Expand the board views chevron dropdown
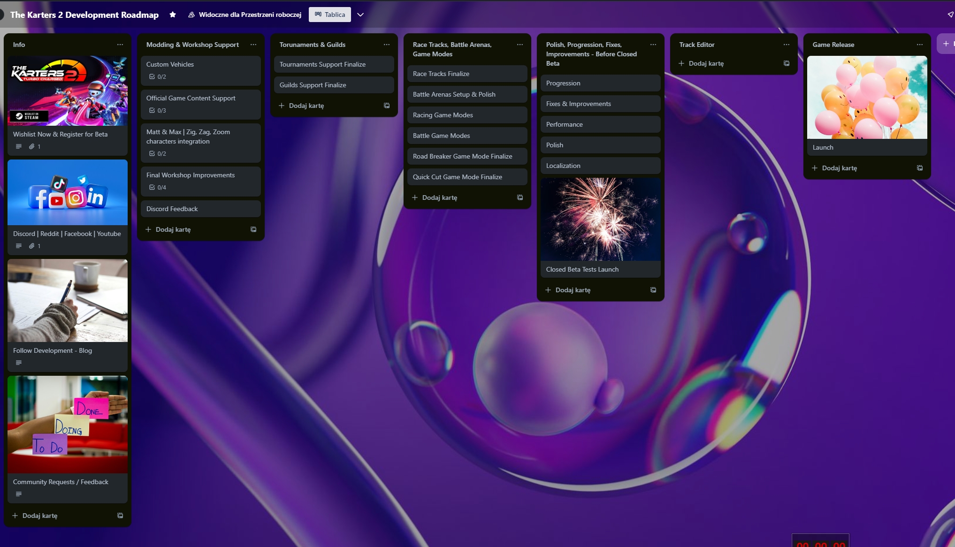 (360, 15)
